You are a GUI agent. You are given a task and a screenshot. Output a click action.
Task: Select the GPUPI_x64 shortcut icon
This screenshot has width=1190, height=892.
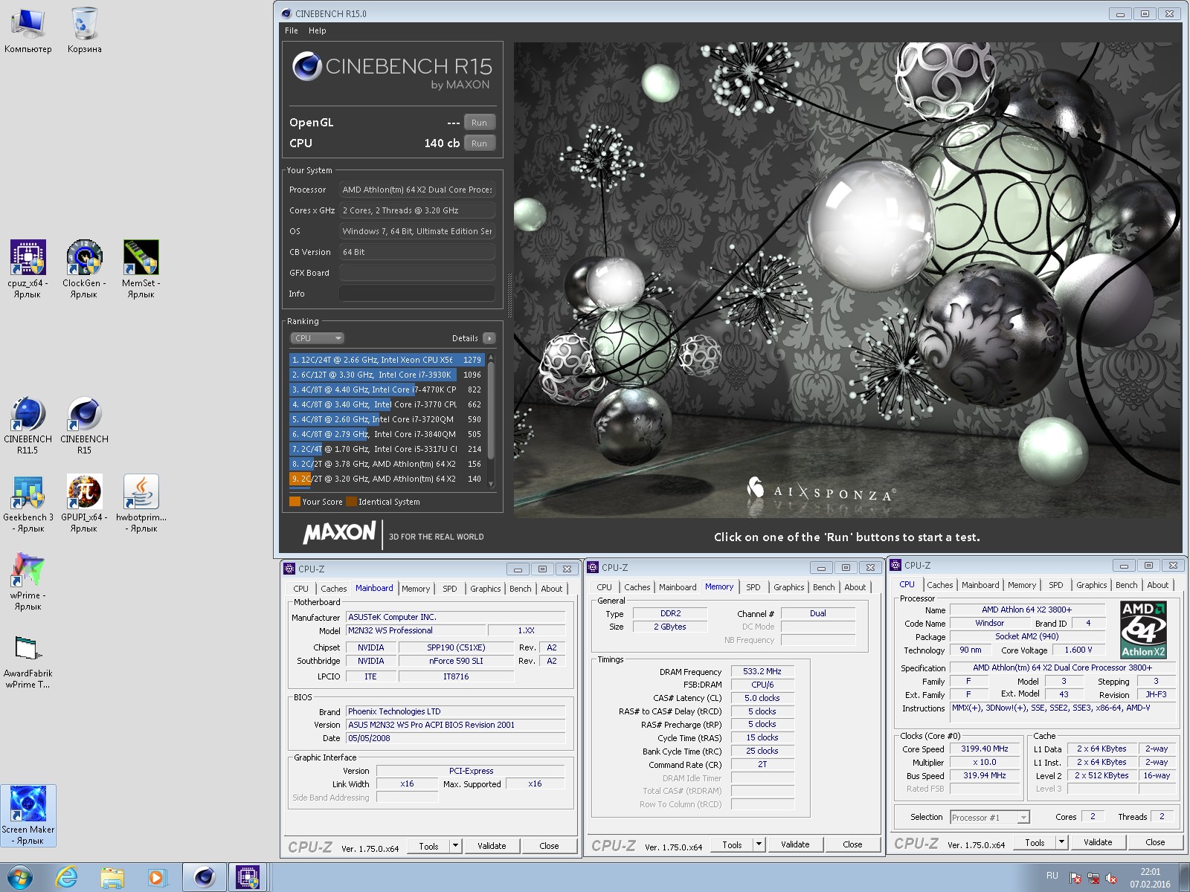(84, 503)
